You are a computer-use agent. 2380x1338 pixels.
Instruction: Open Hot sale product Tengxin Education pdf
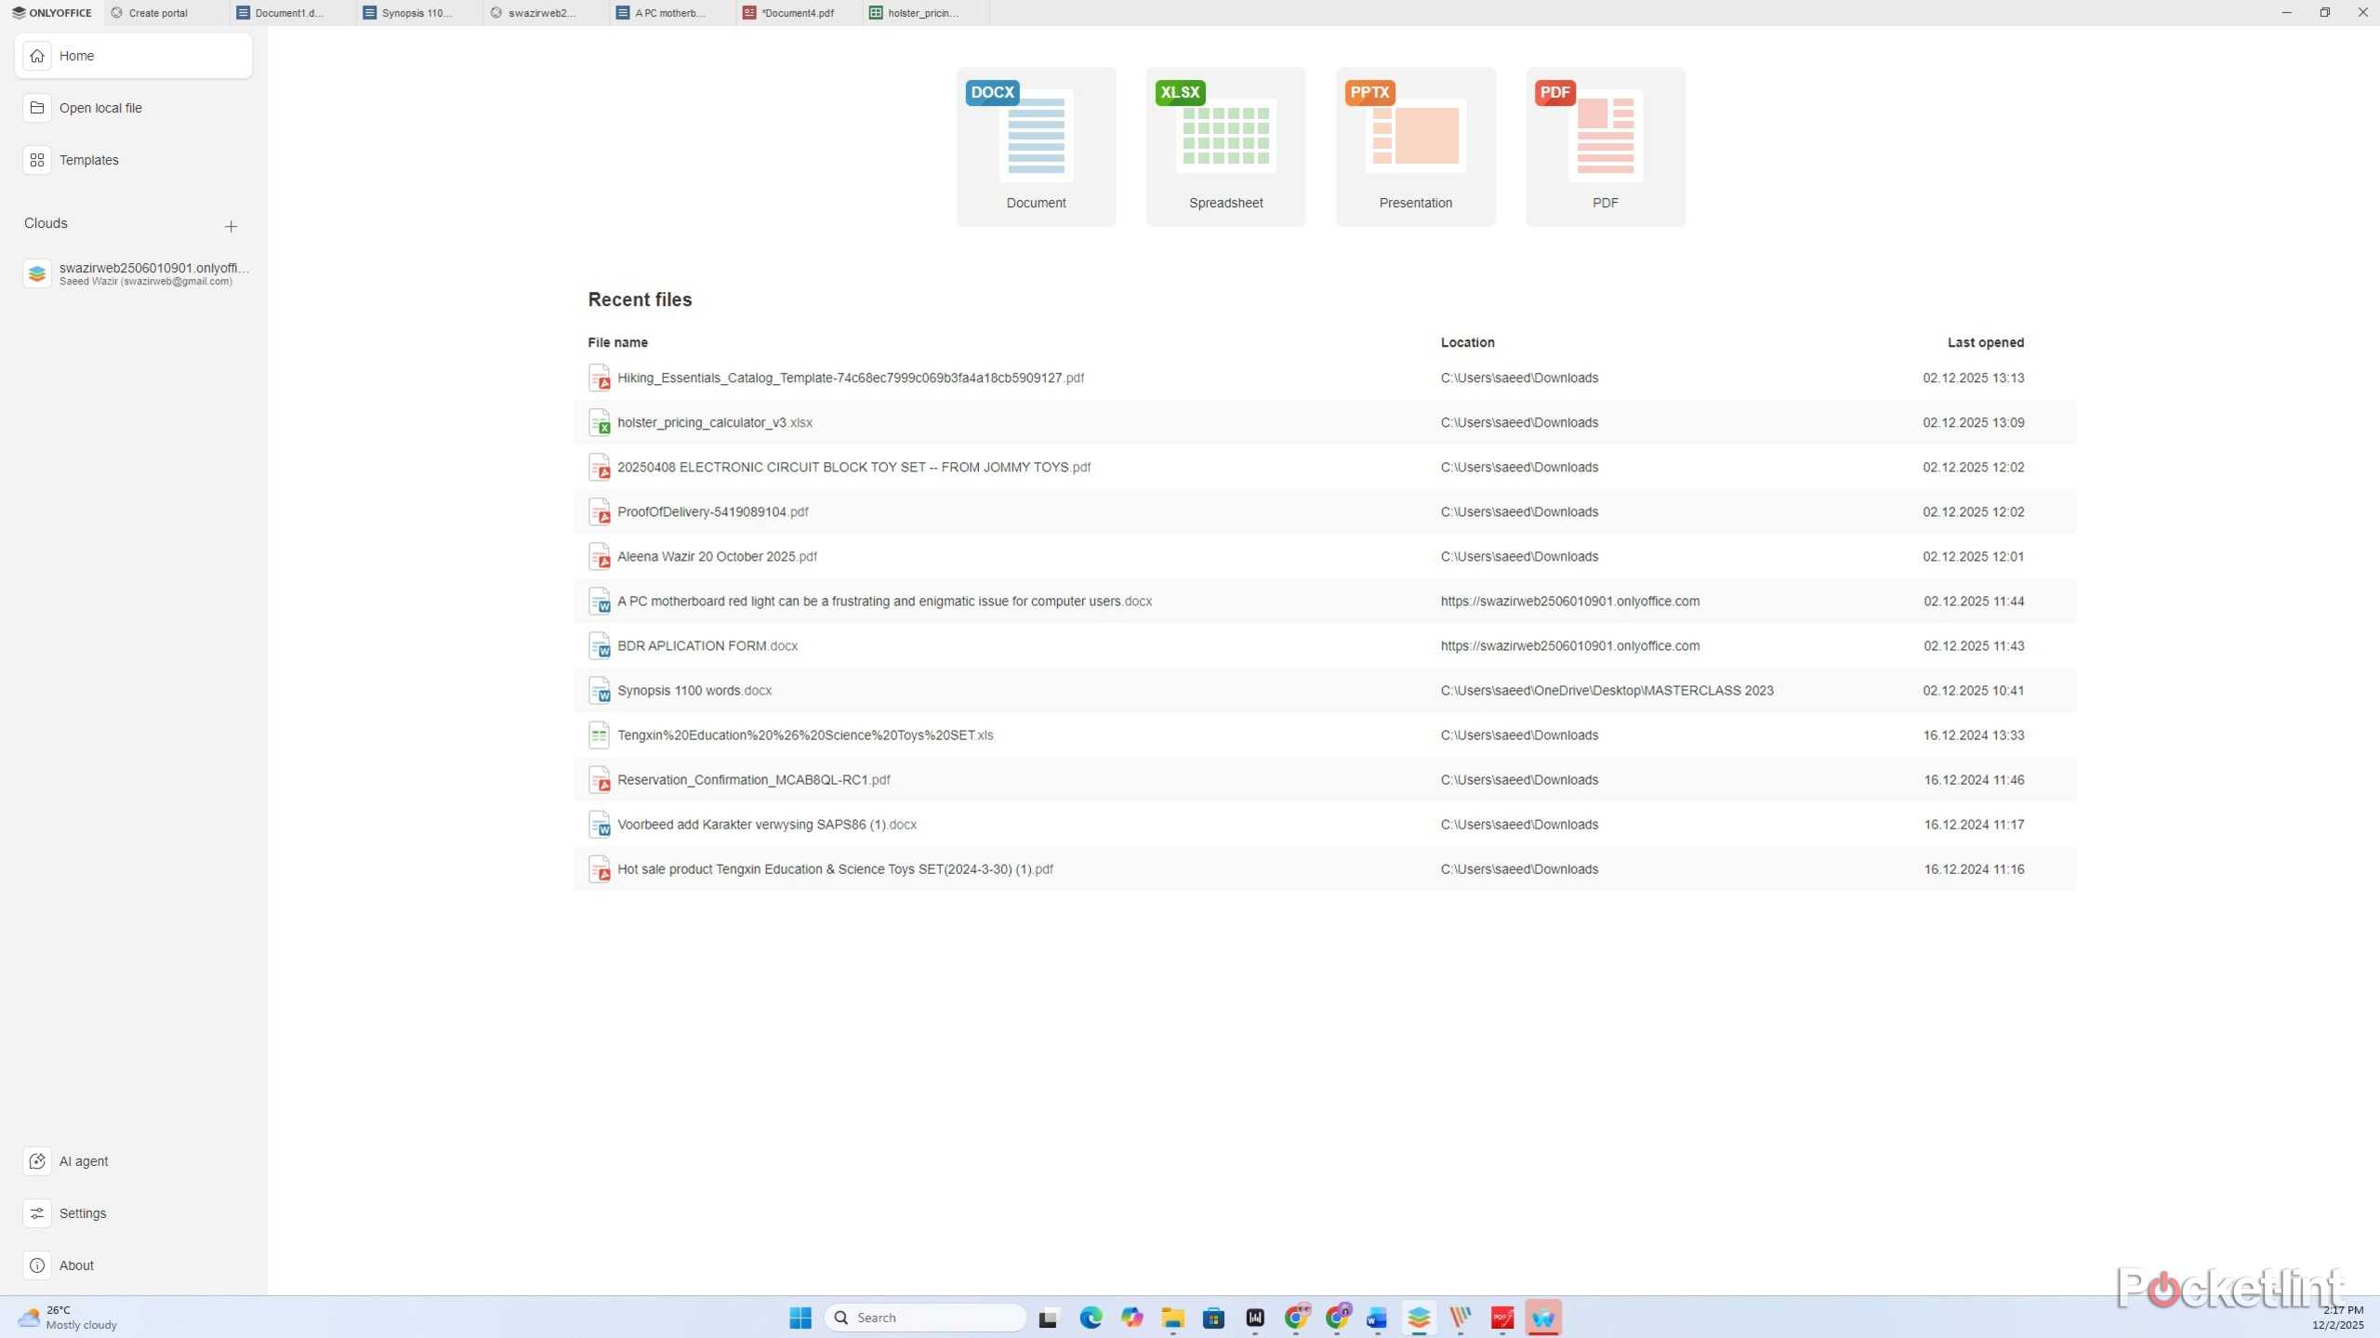1324,868
